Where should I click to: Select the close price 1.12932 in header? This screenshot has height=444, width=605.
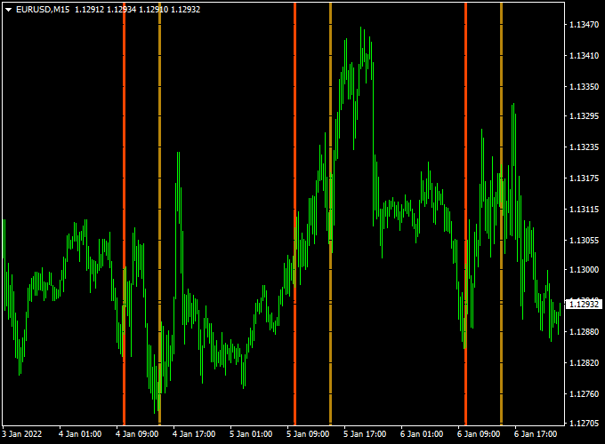tap(186, 10)
